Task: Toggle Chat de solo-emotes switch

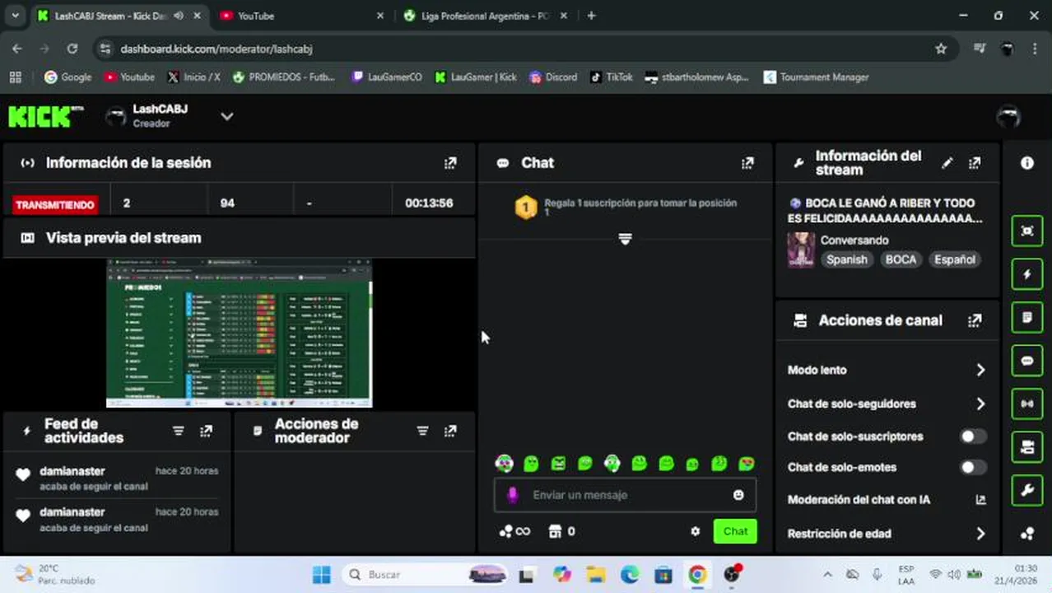Action: (973, 467)
